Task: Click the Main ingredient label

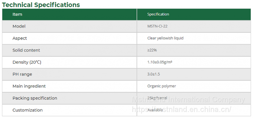Action: click(29, 86)
